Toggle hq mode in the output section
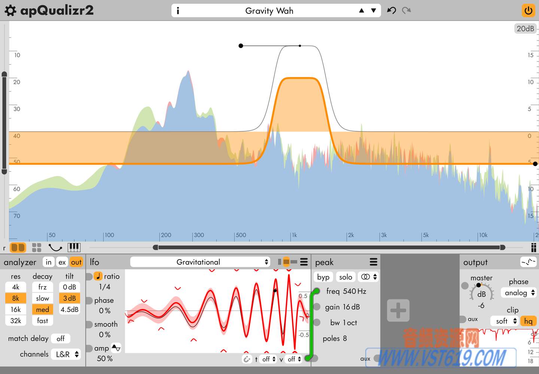The image size is (539, 374). [x=528, y=321]
